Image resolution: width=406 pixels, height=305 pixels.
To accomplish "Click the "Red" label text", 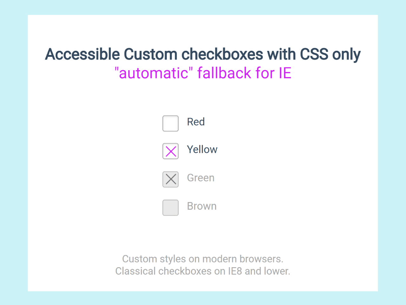I will coord(196,122).
